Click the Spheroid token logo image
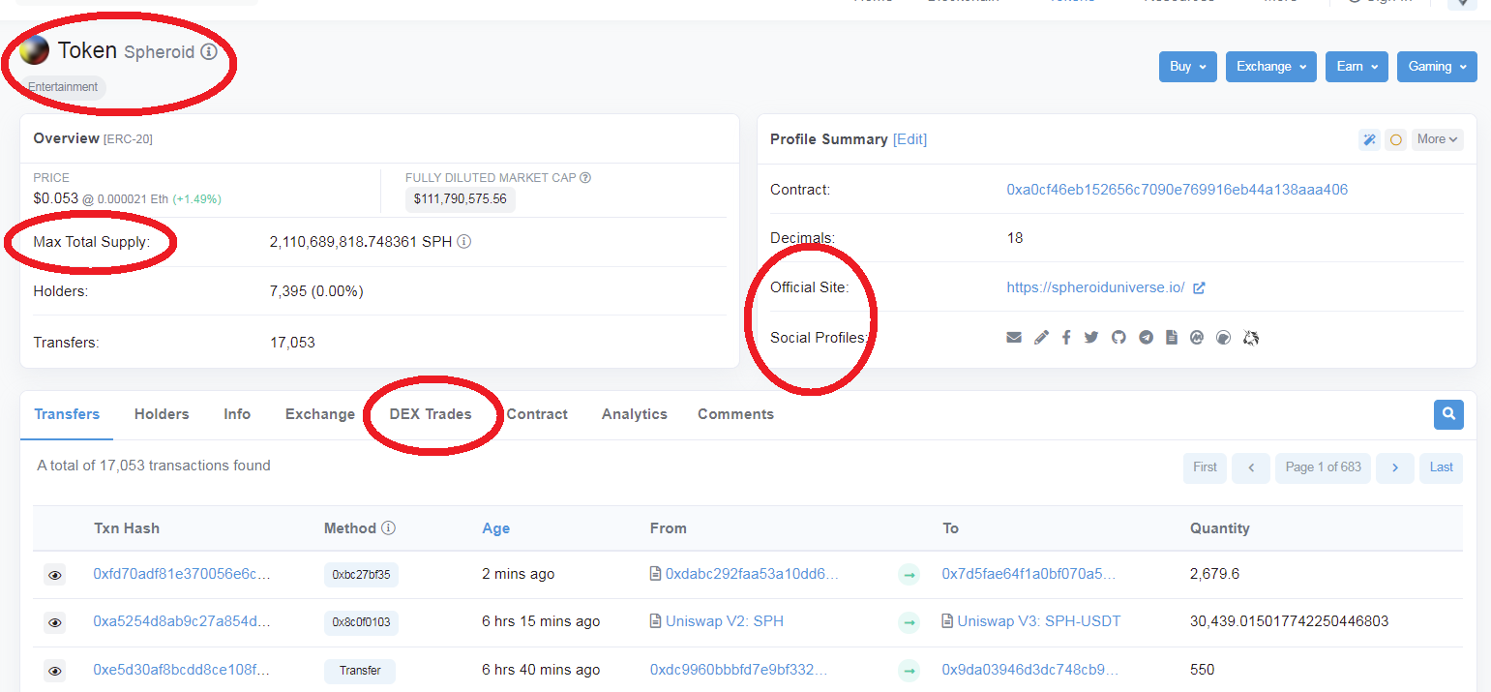 34,49
